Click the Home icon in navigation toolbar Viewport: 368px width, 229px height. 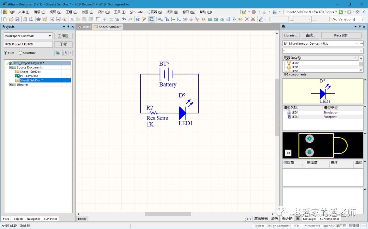357,12
